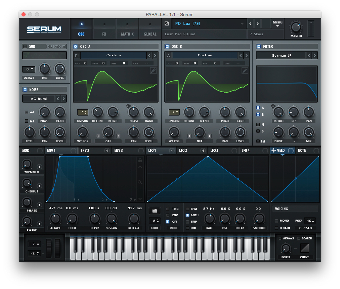Image resolution: width=340 pixels, height=289 pixels.
Task: Open the wavetable editor pencil icon on OSC A
Action: [153, 71]
